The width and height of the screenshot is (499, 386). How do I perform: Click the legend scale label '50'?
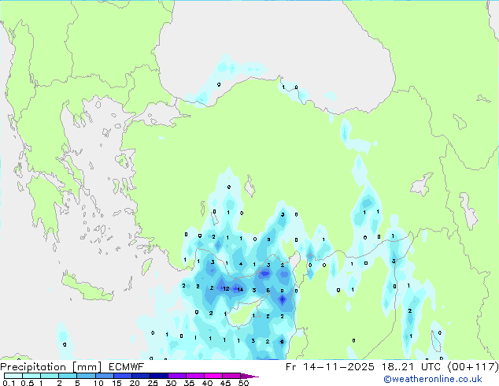pos(243,383)
